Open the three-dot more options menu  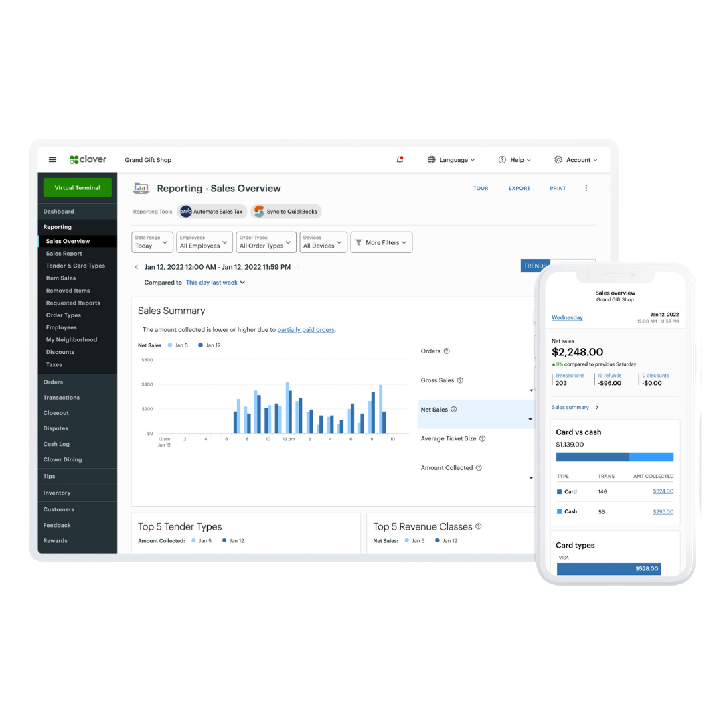pyautogui.click(x=586, y=188)
